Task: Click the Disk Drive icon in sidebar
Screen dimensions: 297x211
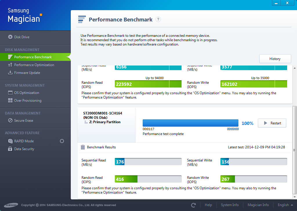Action: coord(10,37)
